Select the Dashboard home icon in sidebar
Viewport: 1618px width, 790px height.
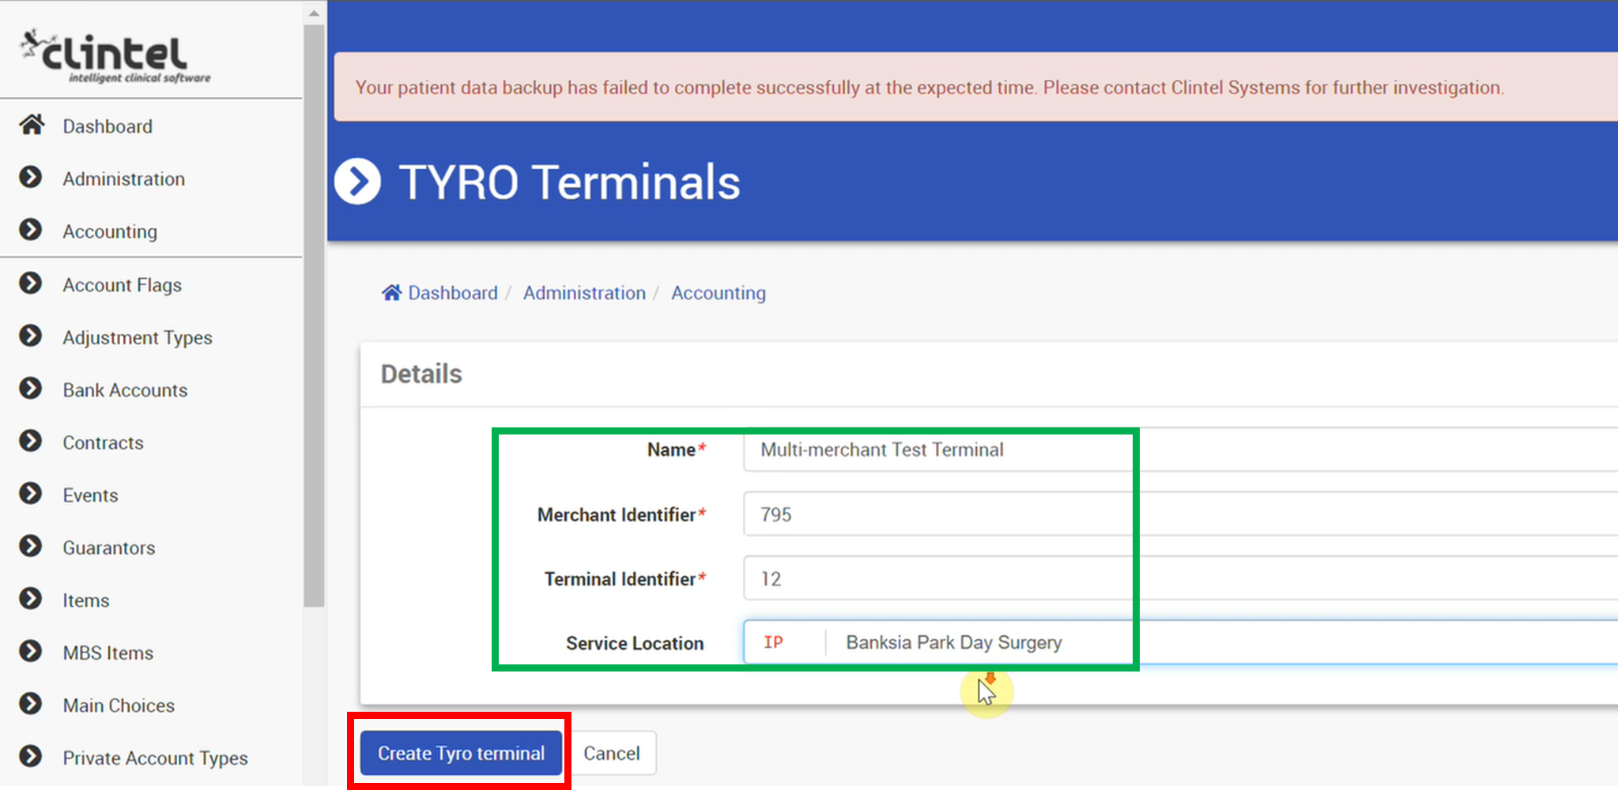point(32,124)
